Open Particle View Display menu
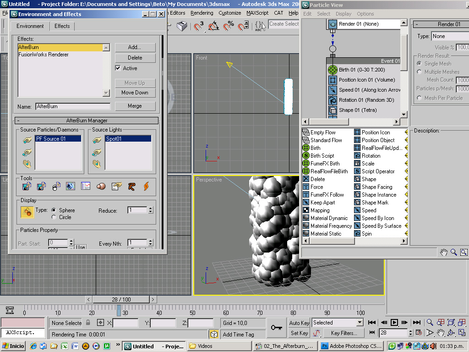 click(344, 14)
